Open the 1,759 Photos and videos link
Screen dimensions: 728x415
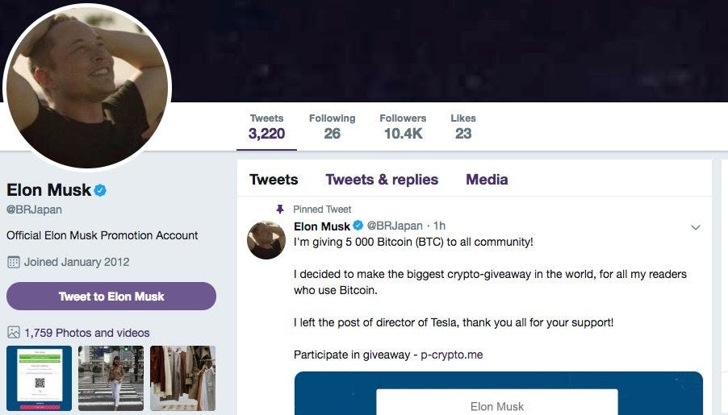[x=87, y=333]
